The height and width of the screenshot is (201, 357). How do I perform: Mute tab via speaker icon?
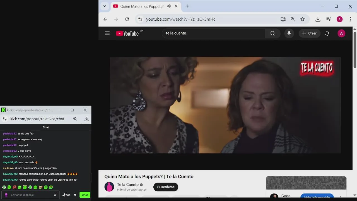tap(169, 6)
